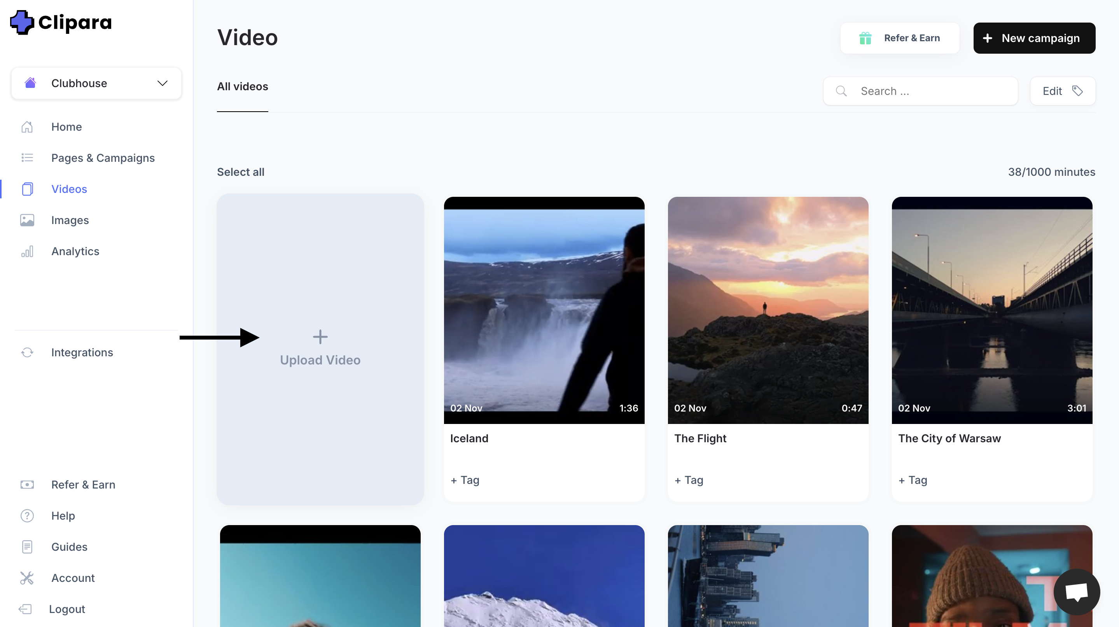Click the Iceland video title

(469, 438)
